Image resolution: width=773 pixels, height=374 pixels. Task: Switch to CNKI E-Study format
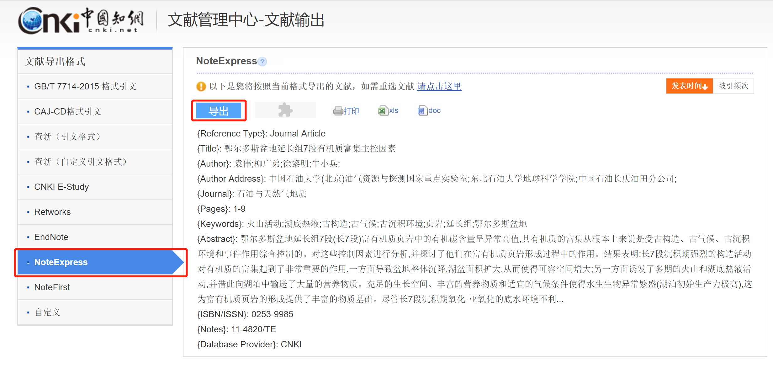click(x=61, y=187)
